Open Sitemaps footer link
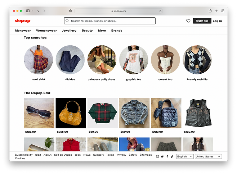The image size is (237, 174). (x=146, y=155)
